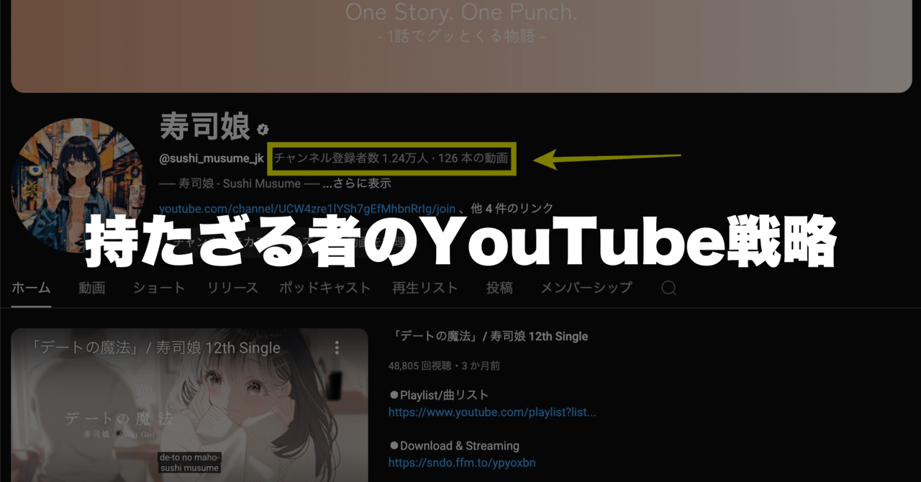The width and height of the screenshot is (921, 482).
Task: Click the handle @sushi_musume_jk
Action: point(212,158)
